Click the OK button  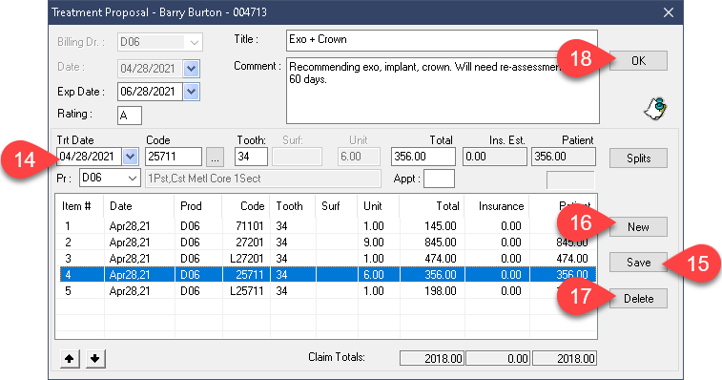coord(638,61)
